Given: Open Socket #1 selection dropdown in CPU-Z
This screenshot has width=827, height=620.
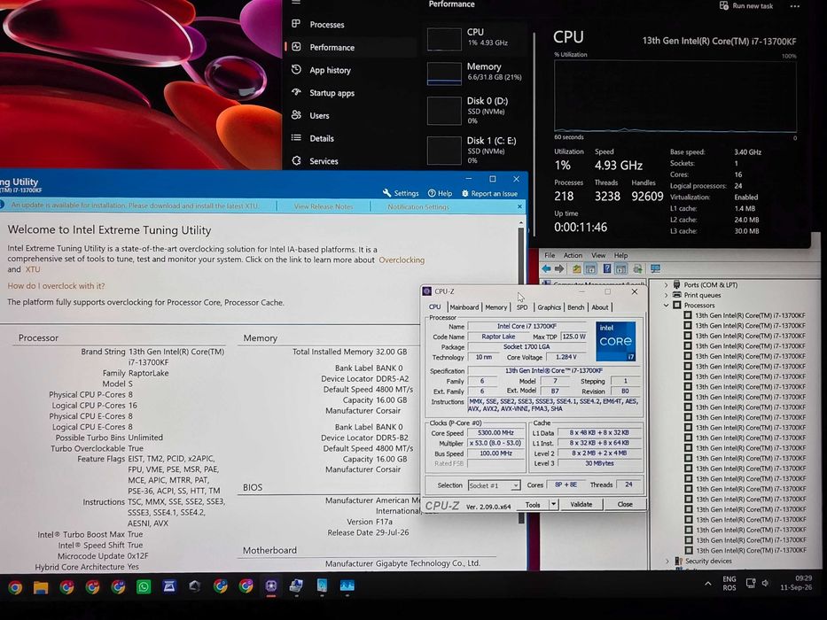Looking at the screenshot, I should 494,485.
